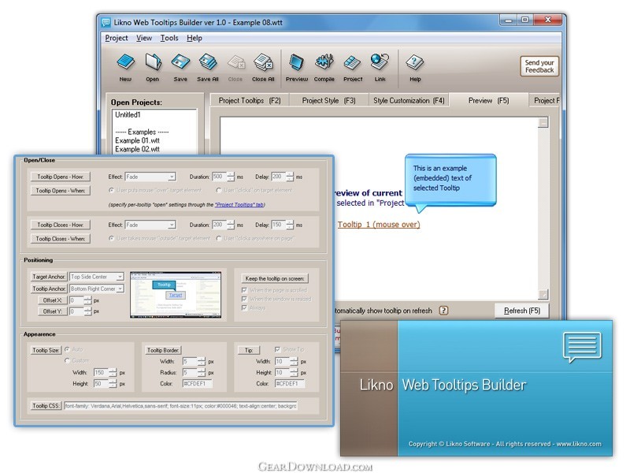Click the Tooltip Closes - How button
This screenshot has height=473, width=630.
[x=61, y=225]
